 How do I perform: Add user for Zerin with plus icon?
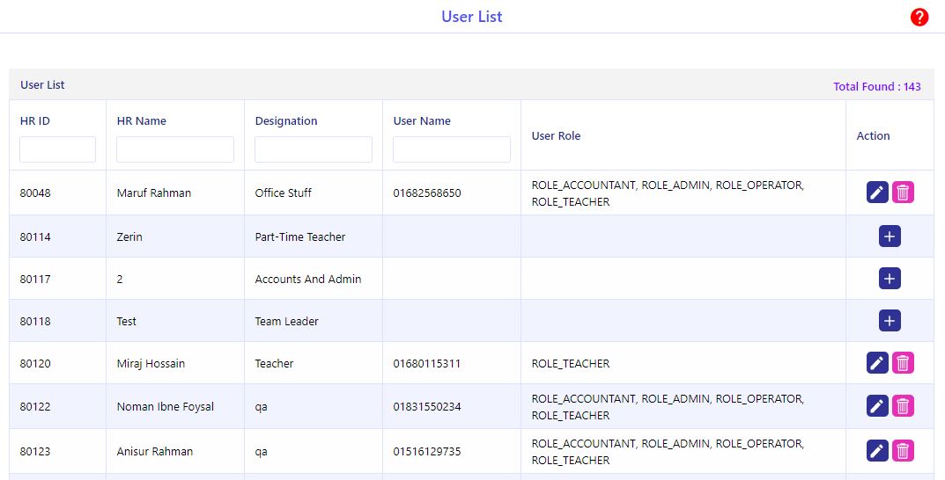click(x=890, y=236)
